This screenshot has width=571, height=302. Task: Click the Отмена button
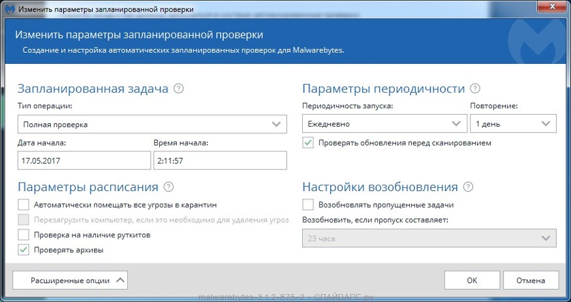[530, 280]
